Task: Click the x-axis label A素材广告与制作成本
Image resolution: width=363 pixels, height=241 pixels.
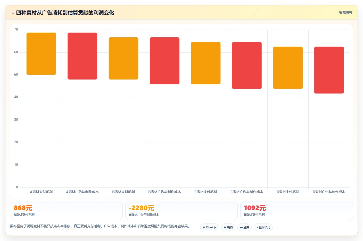Action: tap(82, 192)
